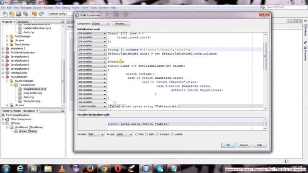Click the New File toolbar icon
The height and width of the screenshot is (173, 308).
pos(5,14)
